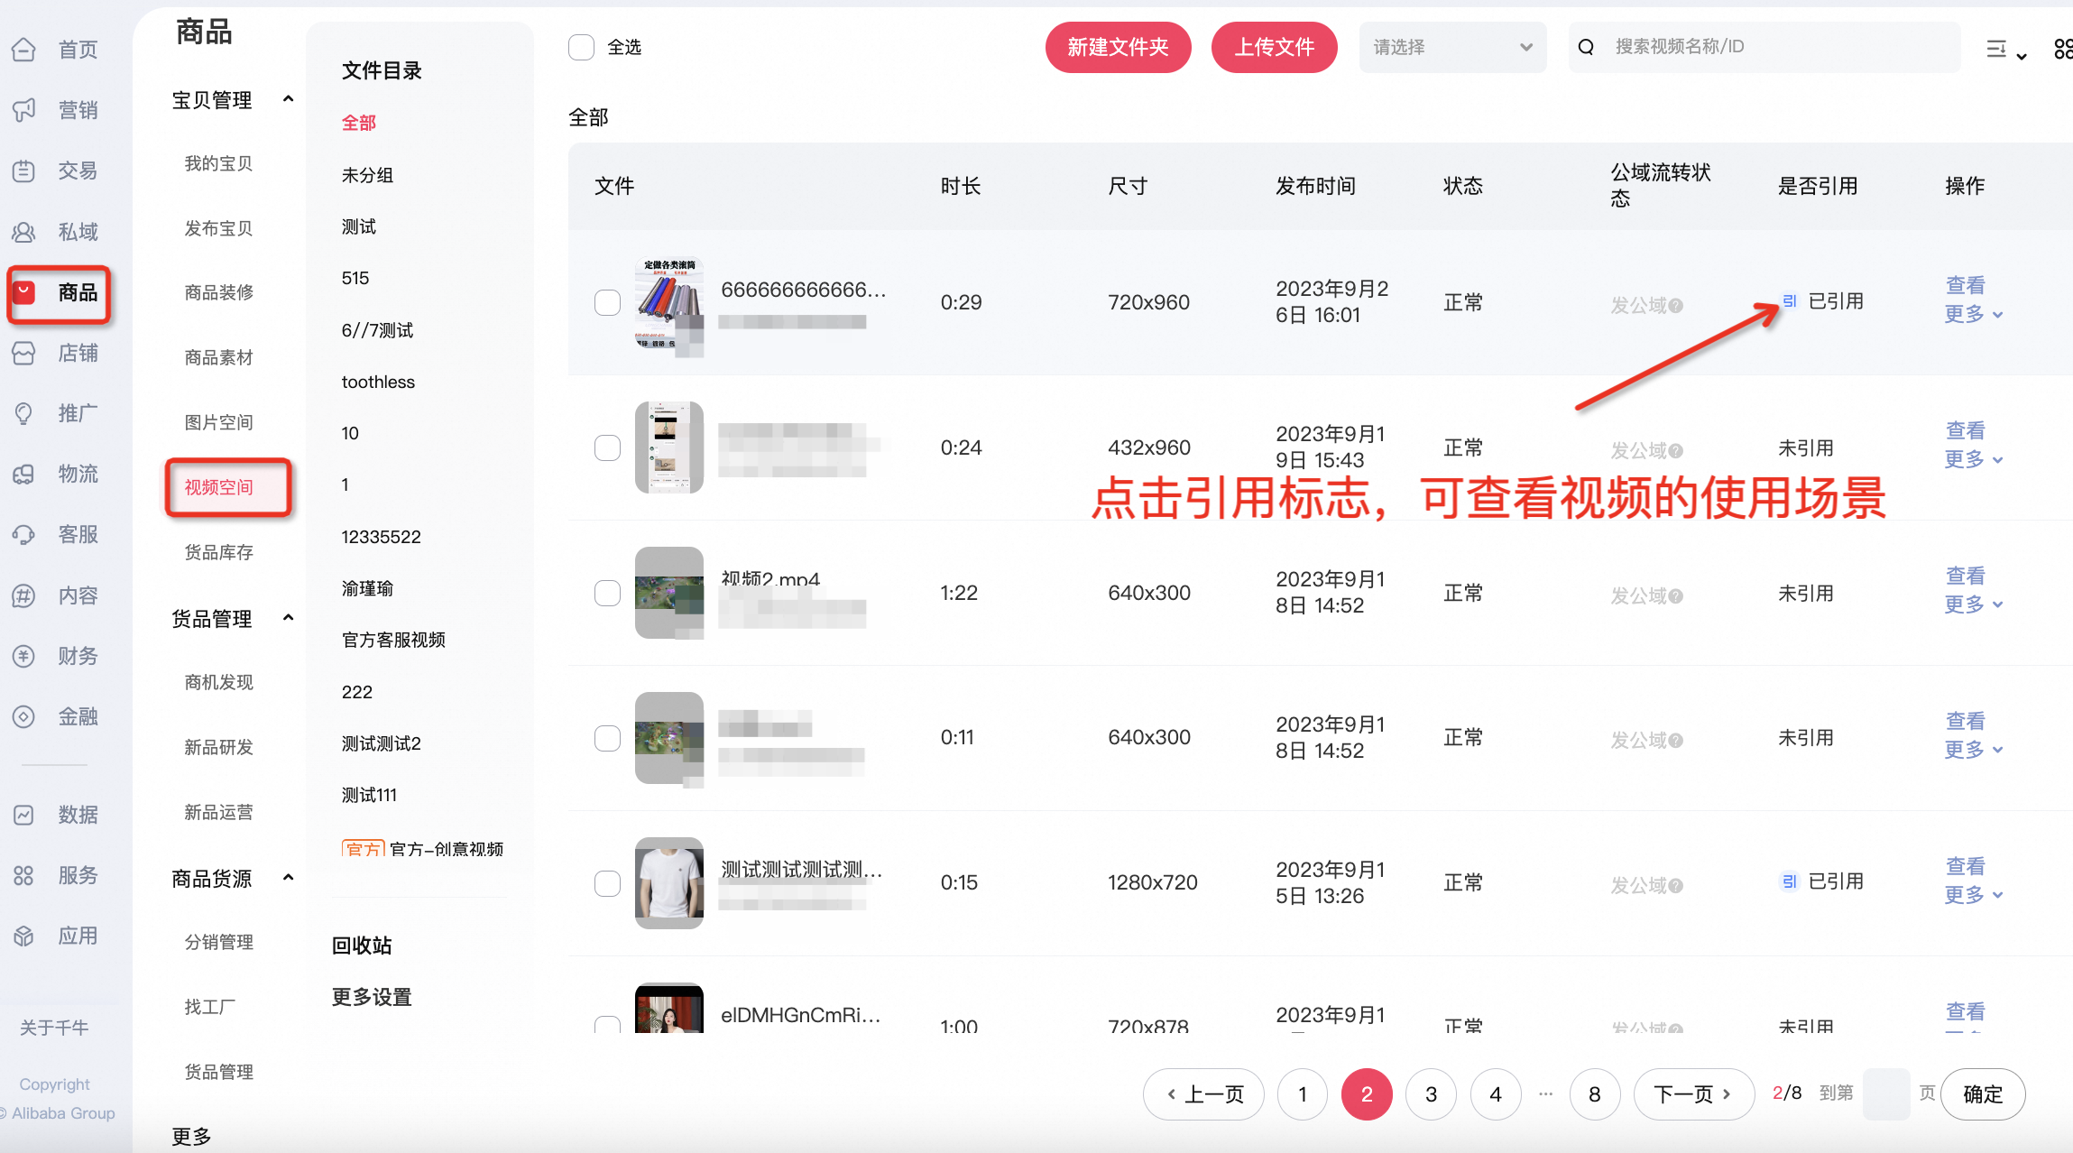Collapse the 商品货源 section
The height and width of the screenshot is (1153, 2073).
[x=289, y=878]
